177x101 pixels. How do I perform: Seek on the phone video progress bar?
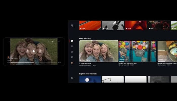(34, 63)
